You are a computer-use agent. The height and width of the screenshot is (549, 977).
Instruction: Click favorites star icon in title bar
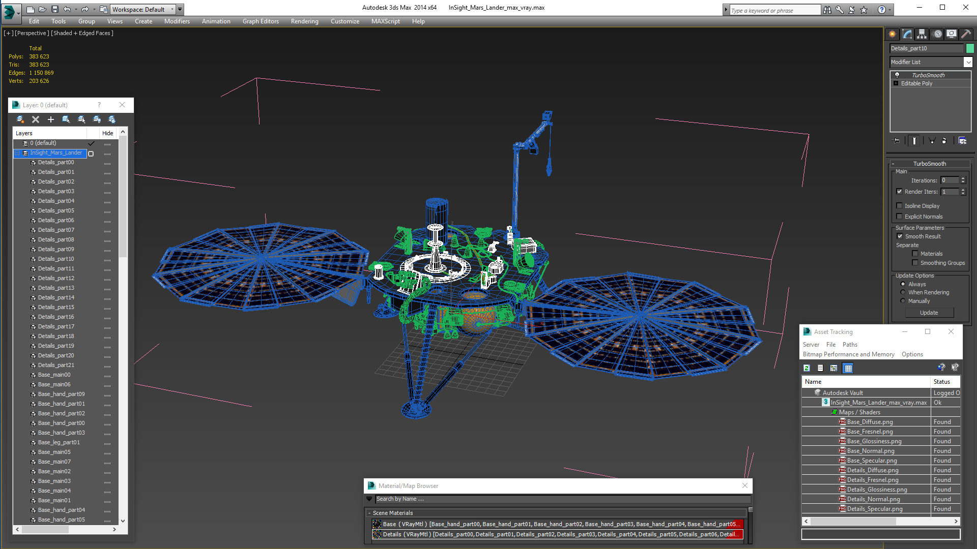[864, 10]
